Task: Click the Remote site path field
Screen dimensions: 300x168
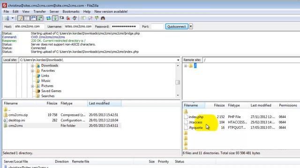Action: [251, 60]
